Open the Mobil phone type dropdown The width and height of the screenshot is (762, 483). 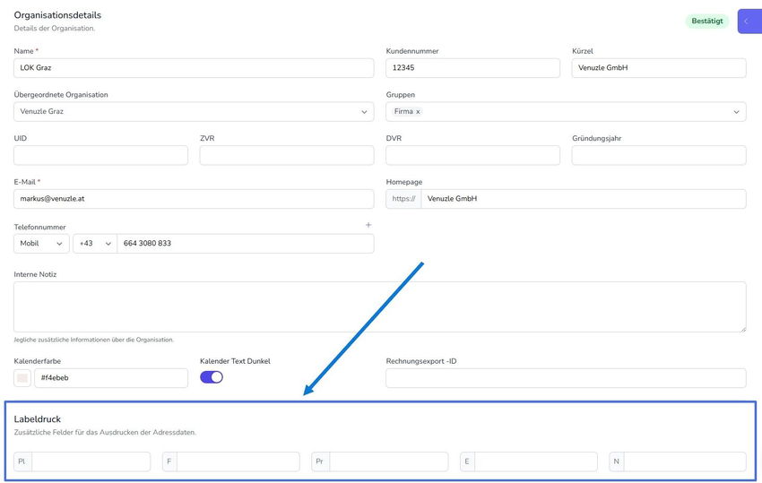click(41, 244)
